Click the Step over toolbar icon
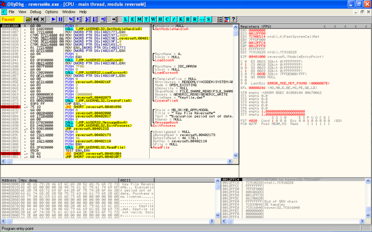 pos(79,19)
